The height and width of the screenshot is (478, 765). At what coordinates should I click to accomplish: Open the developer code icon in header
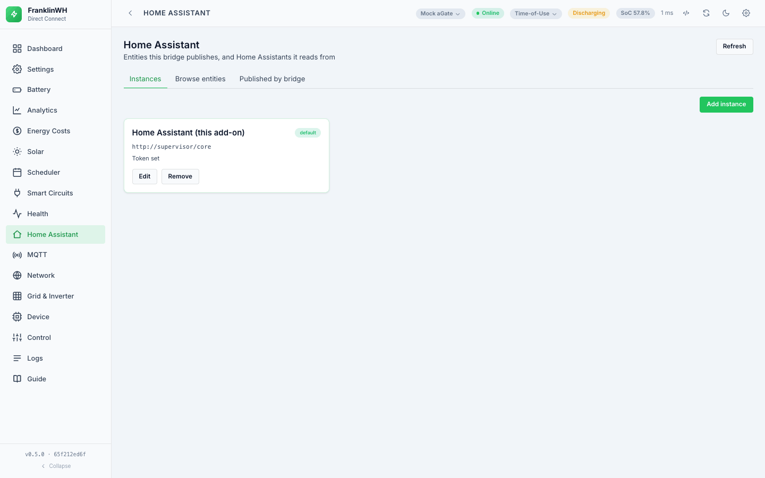click(686, 13)
